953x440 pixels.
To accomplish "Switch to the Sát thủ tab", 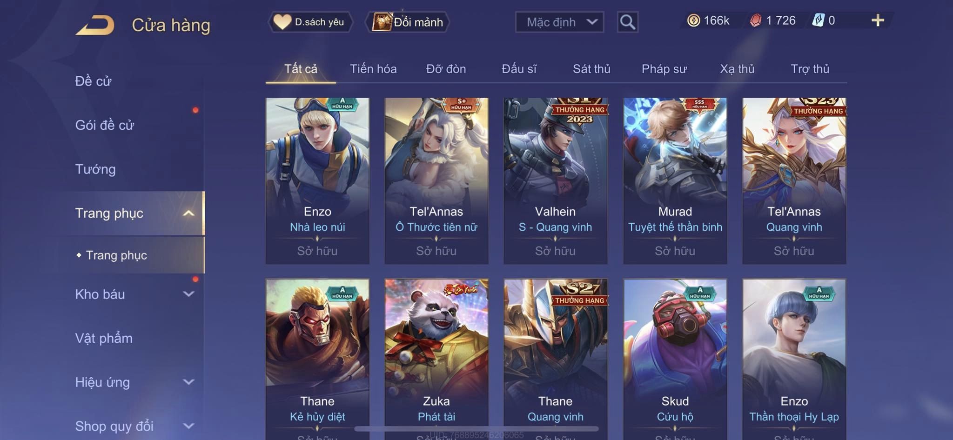I will 591,69.
